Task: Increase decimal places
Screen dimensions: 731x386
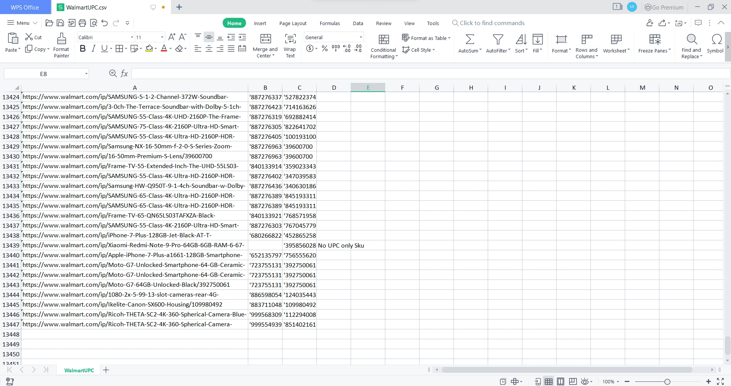Action: coord(347,48)
